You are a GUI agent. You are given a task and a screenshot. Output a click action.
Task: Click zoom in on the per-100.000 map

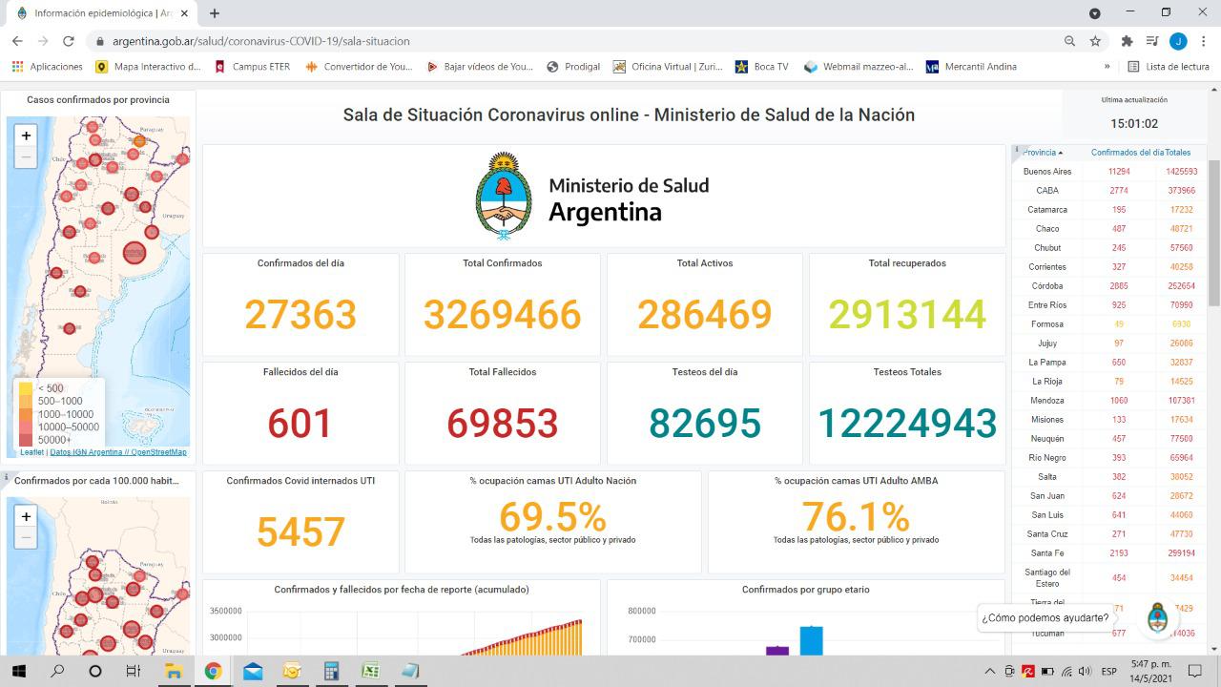[x=26, y=516]
